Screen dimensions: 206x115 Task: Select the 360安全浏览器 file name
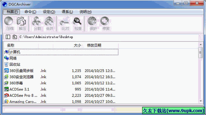22,77
